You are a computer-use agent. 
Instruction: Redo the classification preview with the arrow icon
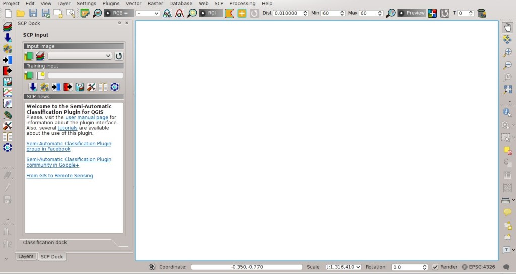tap(444, 13)
